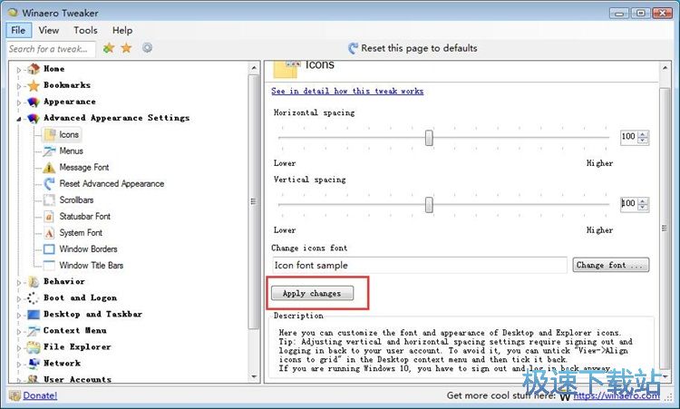Viewport: 680px width, 409px height.
Task: Click the Window Title Bars icon
Action: coord(50,265)
